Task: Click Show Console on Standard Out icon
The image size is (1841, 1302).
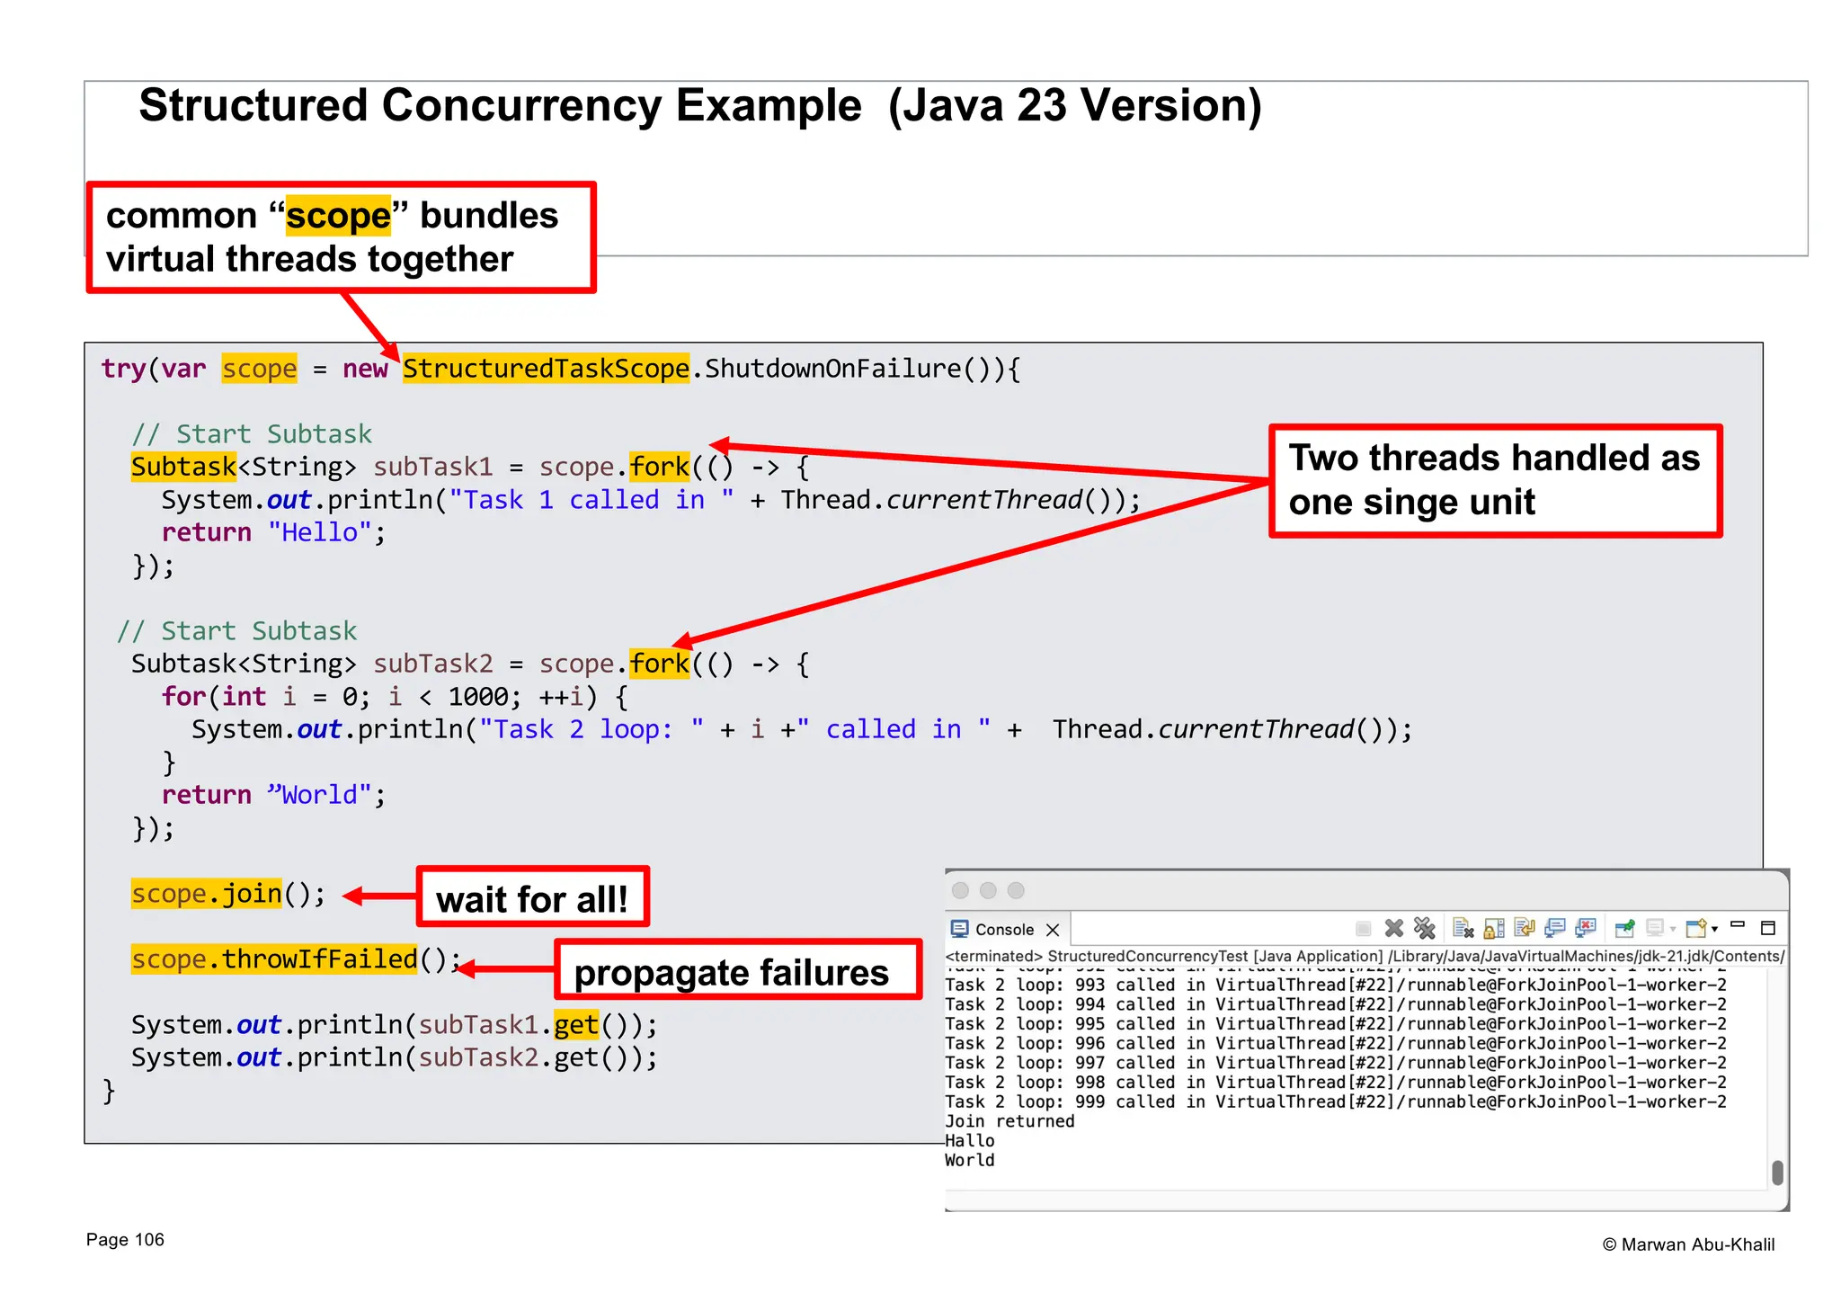Action: (1555, 928)
